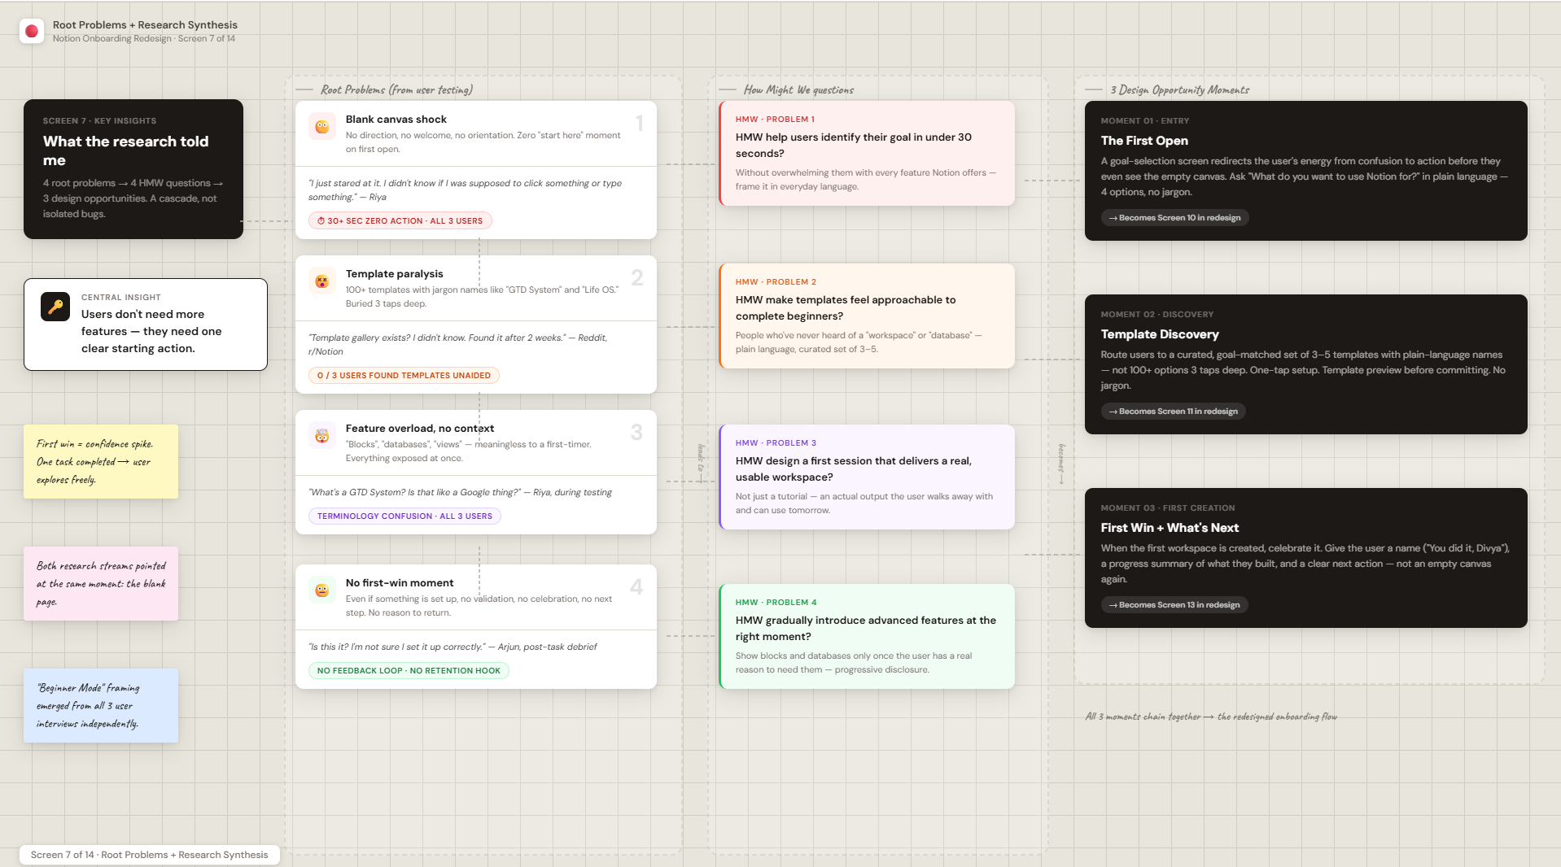Click the 'Blank canvas shock' title
Viewport: 1561px width, 867px height.
(x=396, y=120)
